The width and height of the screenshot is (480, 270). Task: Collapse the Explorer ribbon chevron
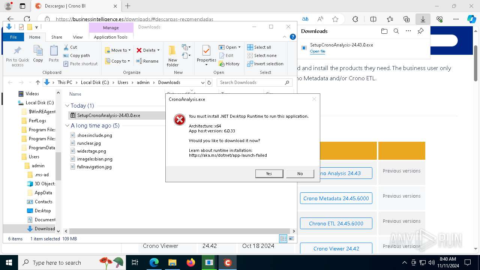pos(285,37)
